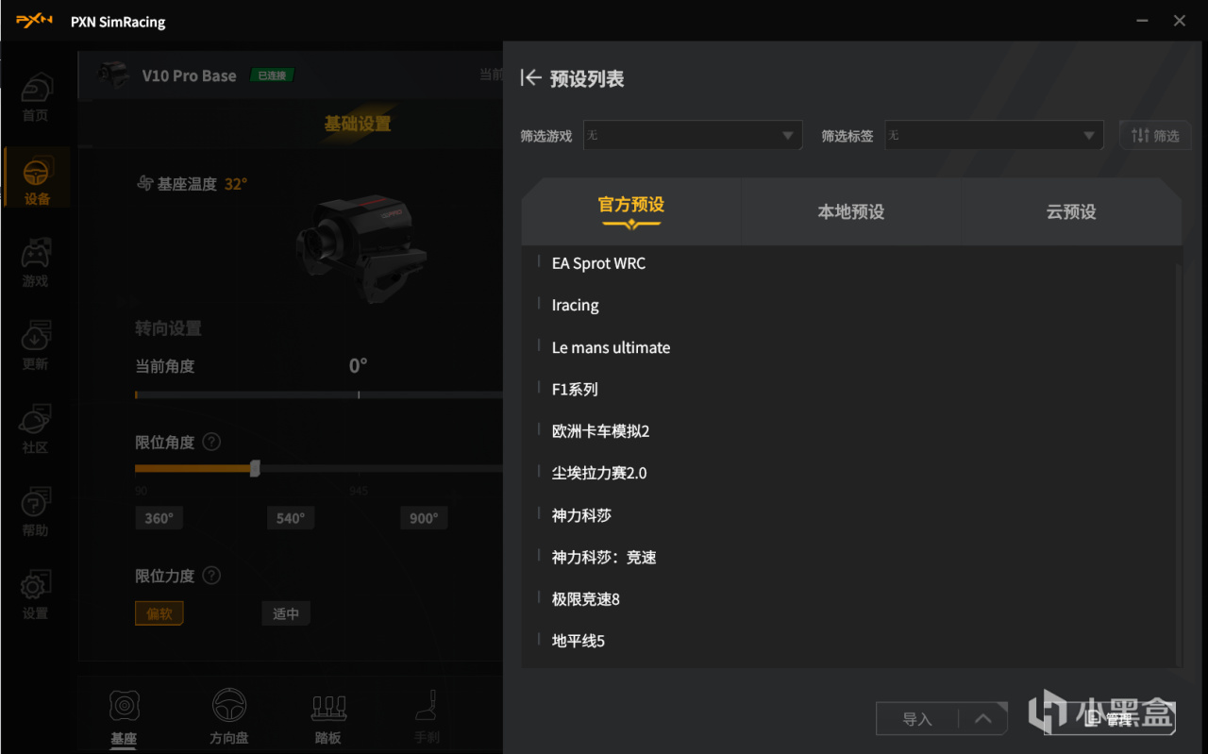Select the 官方预设 official presets tab
The height and width of the screenshot is (754, 1208).
pyautogui.click(x=631, y=210)
